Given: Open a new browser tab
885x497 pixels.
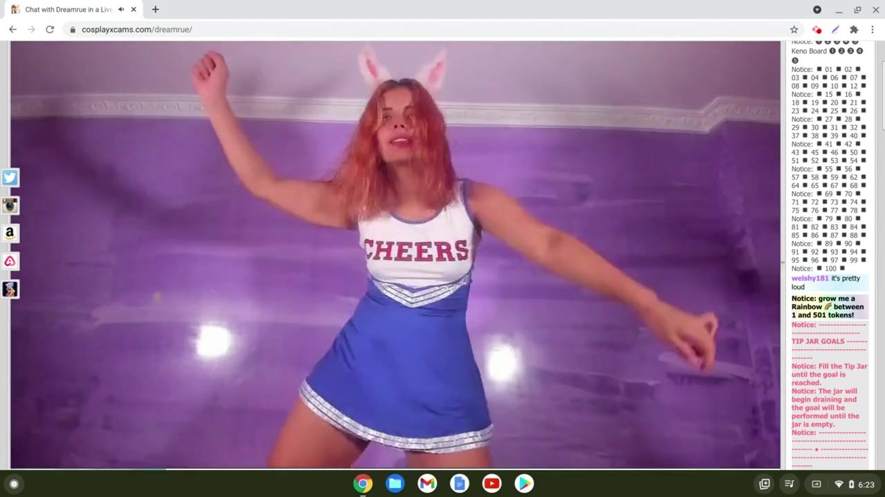Looking at the screenshot, I should (x=156, y=10).
